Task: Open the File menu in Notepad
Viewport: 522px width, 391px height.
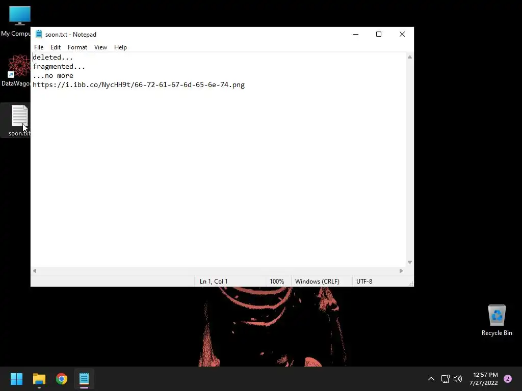Action: coord(39,47)
